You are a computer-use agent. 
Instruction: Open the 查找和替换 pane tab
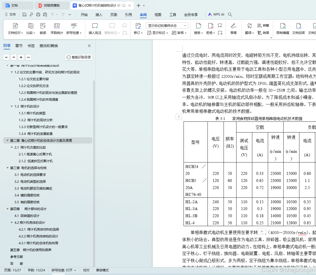click(x=49, y=46)
